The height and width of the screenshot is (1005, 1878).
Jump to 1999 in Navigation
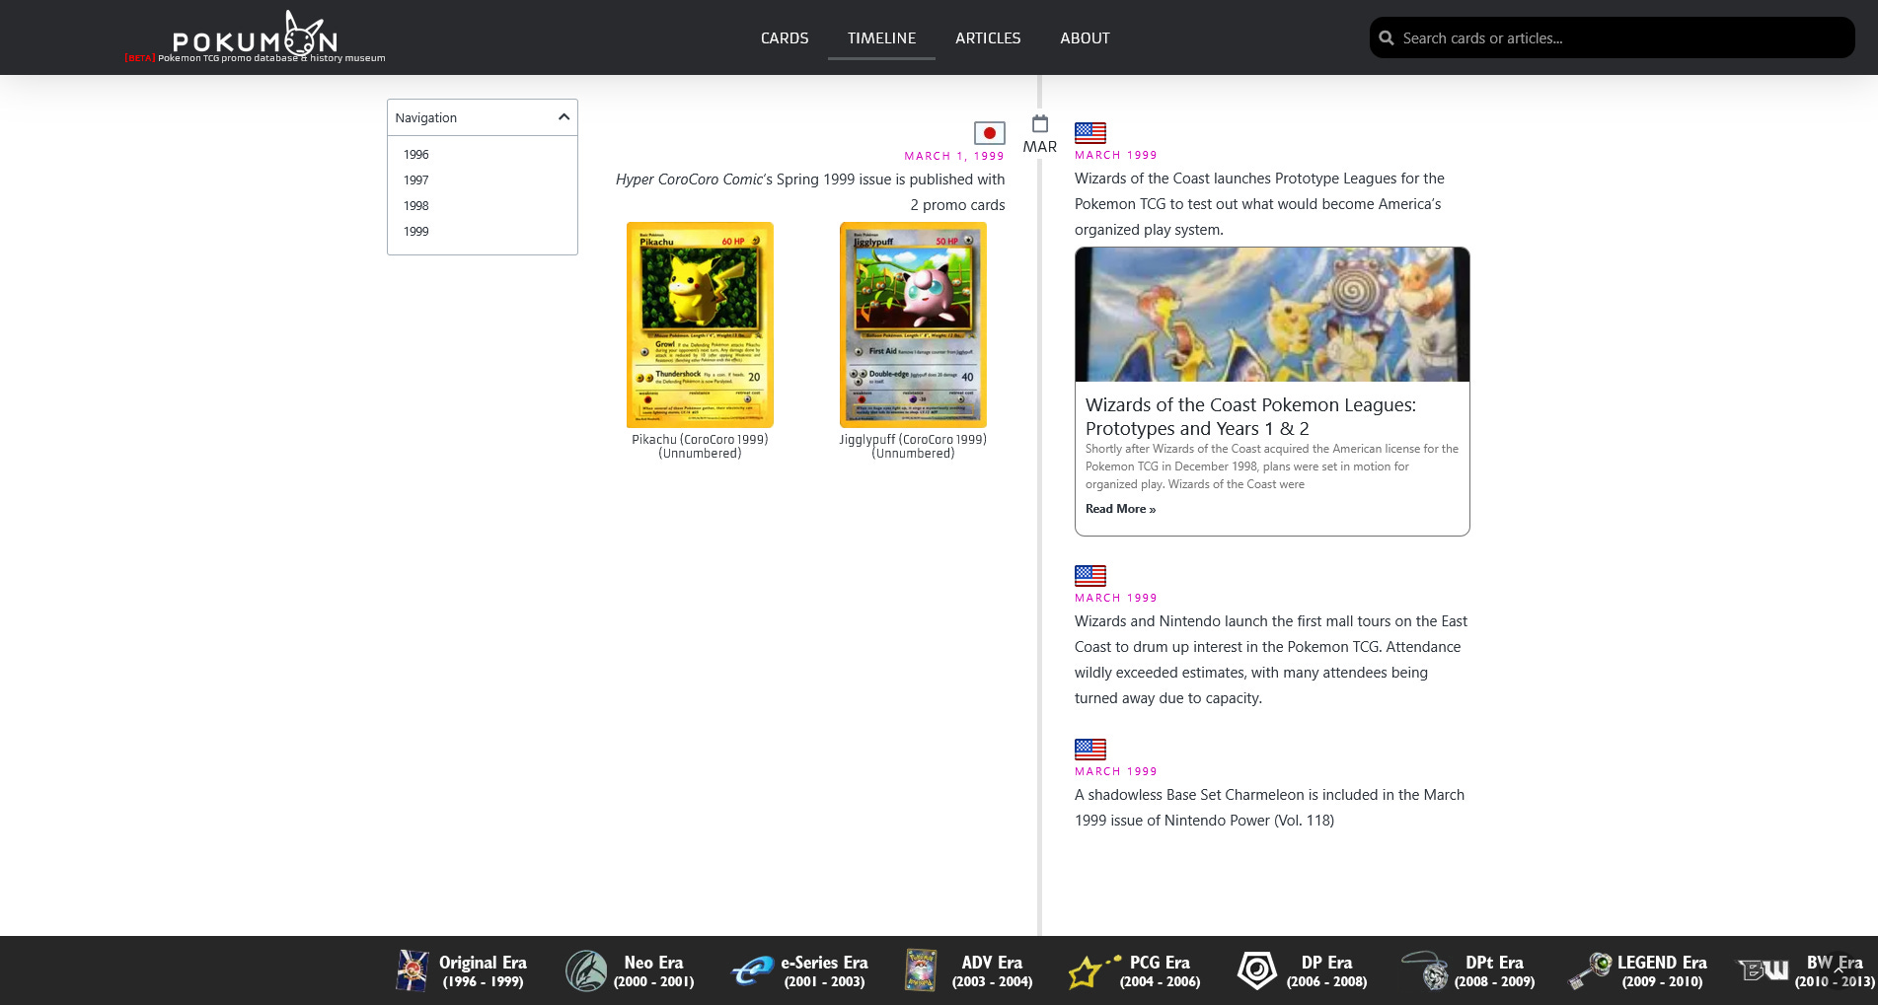point(416,232)
